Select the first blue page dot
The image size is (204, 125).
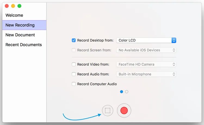coord(122,92)
